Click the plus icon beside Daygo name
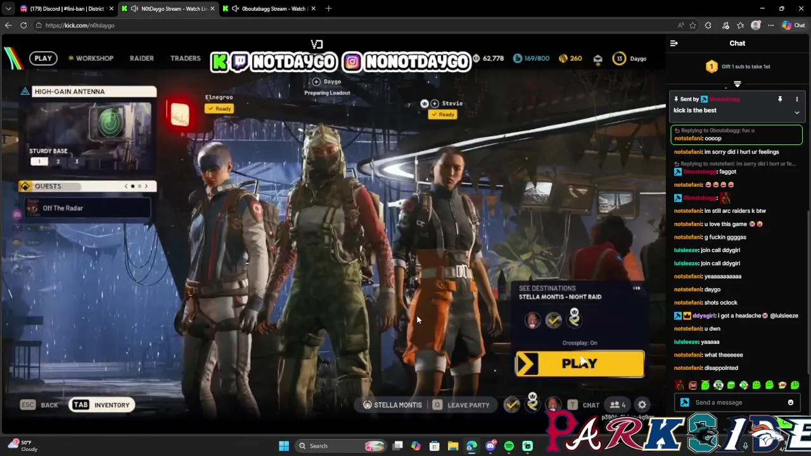 point(316,82)
